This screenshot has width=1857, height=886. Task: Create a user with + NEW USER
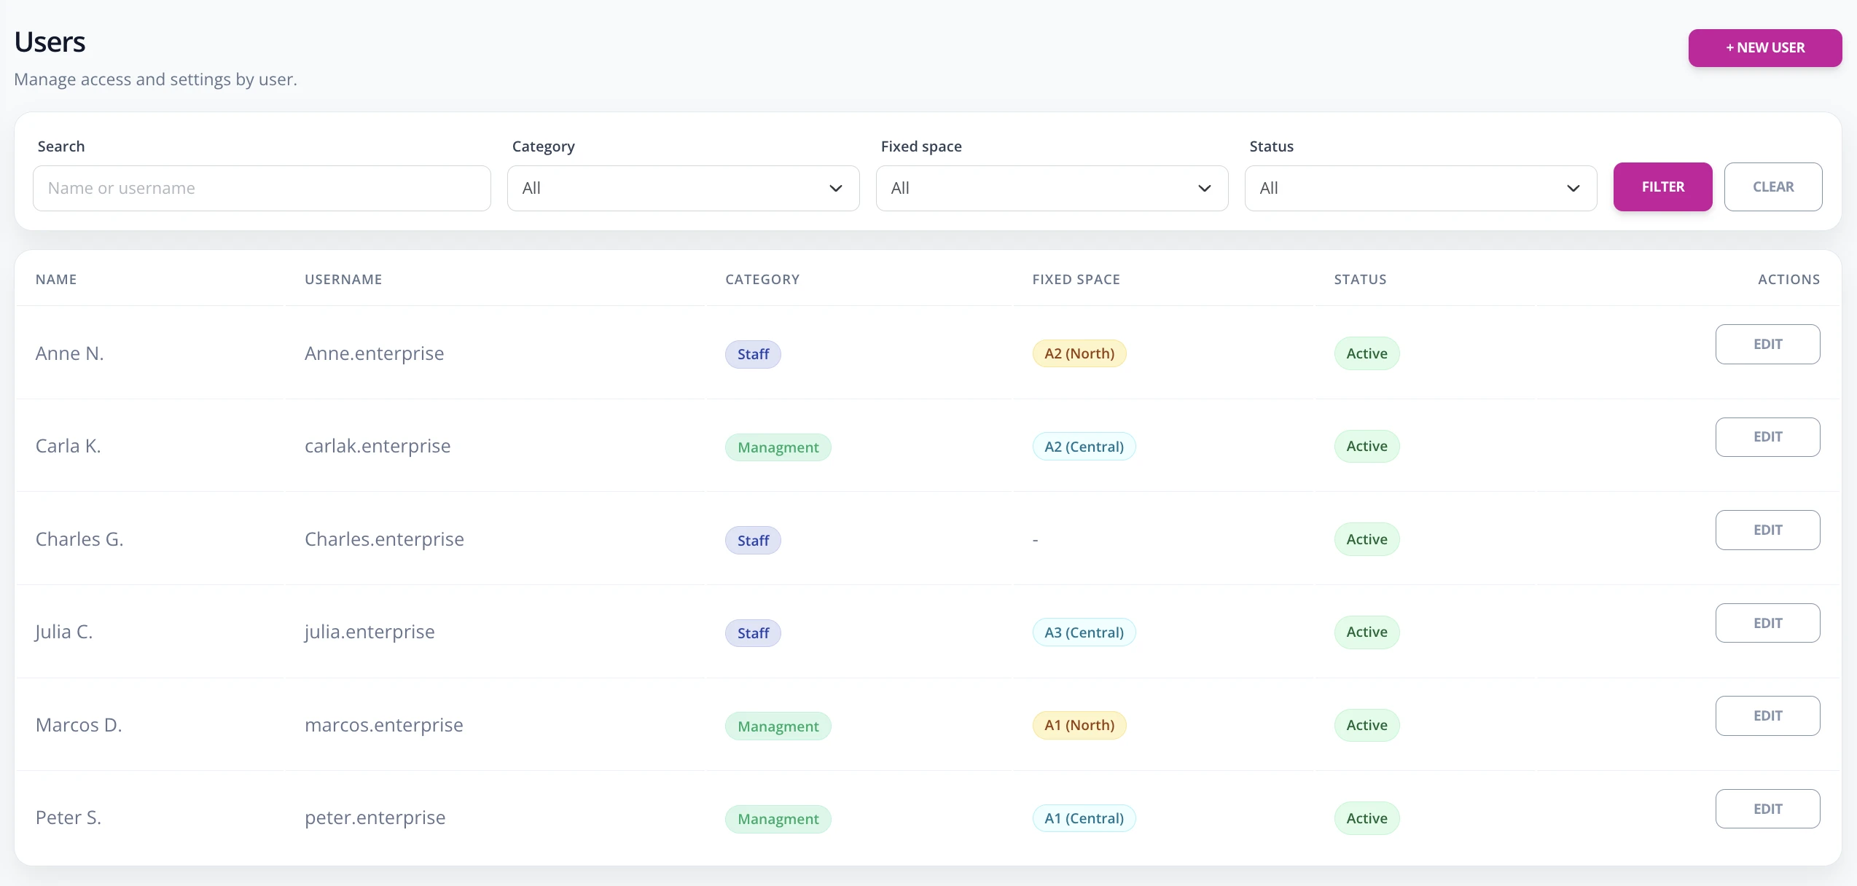point(1765,48)
